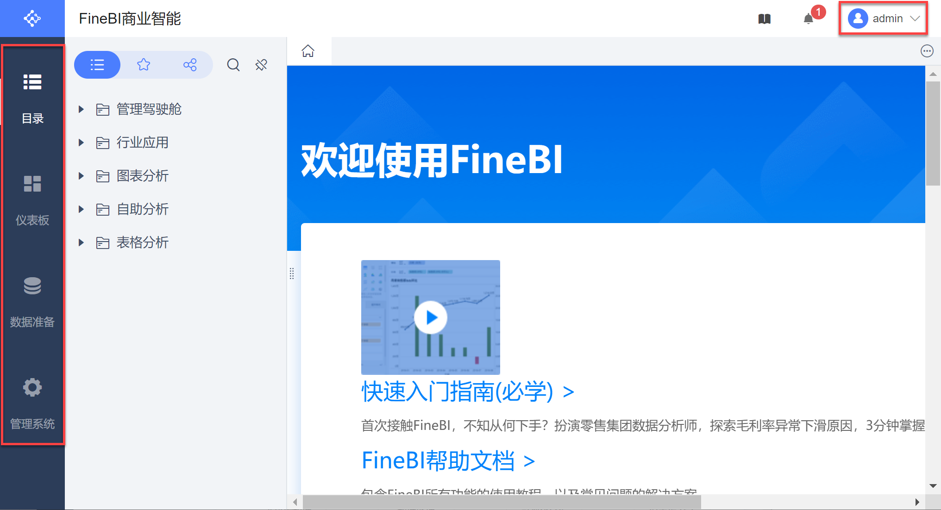
Task: Open the 目录 directory sidebar icon
Action: [32, 82]
